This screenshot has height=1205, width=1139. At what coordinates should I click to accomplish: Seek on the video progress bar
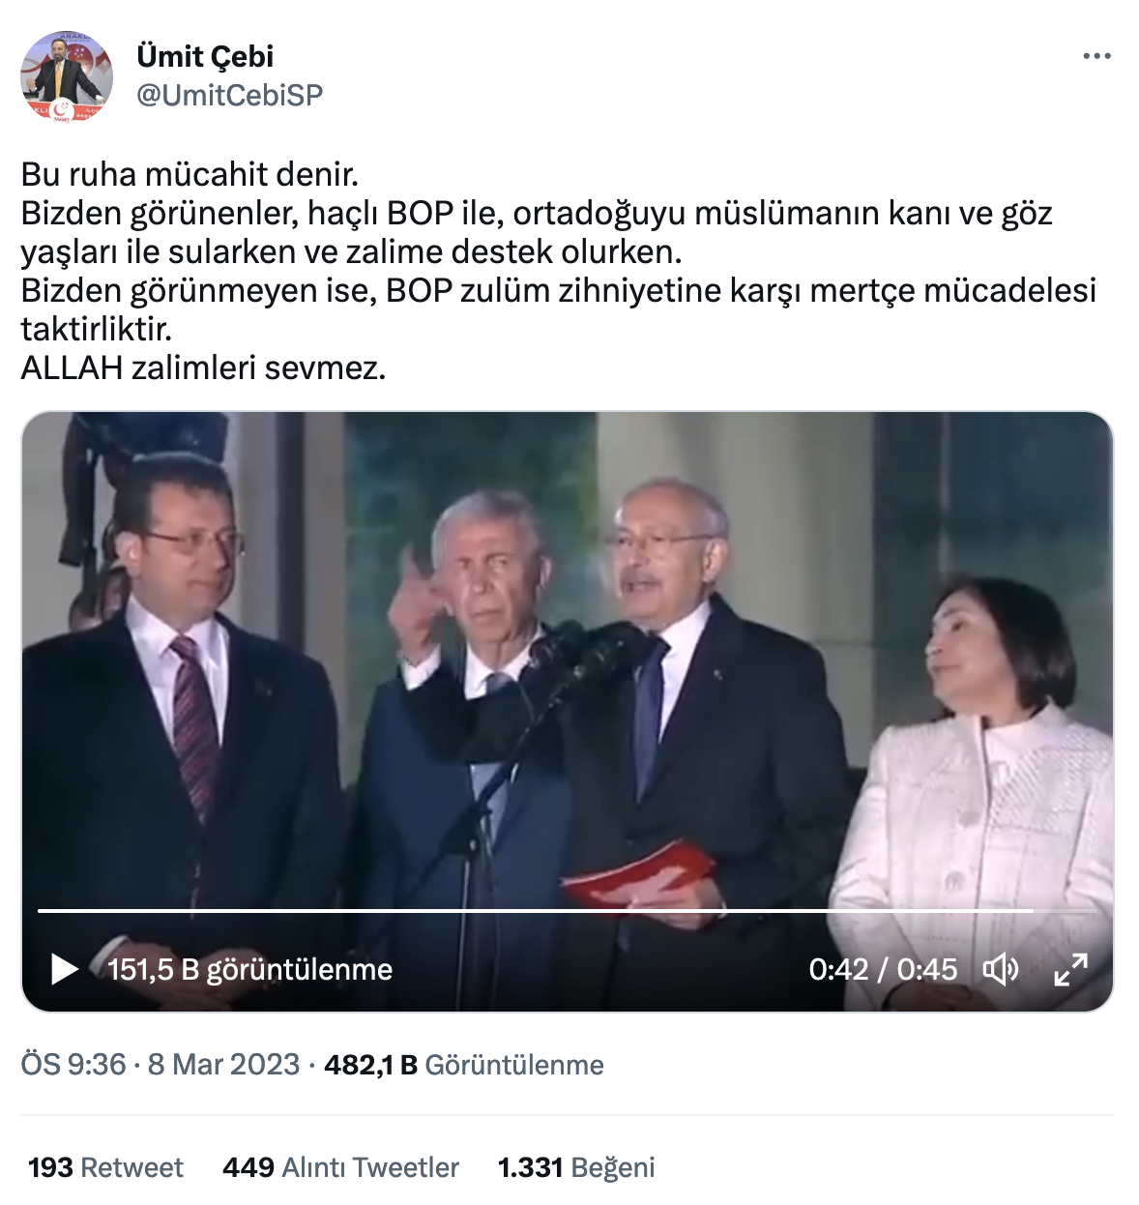click(567, 911)
